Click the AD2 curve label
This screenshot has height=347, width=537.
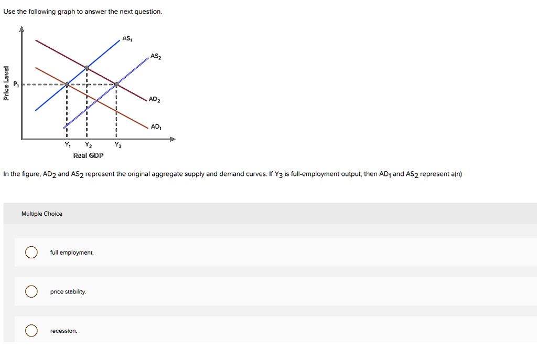pos(155,99)
